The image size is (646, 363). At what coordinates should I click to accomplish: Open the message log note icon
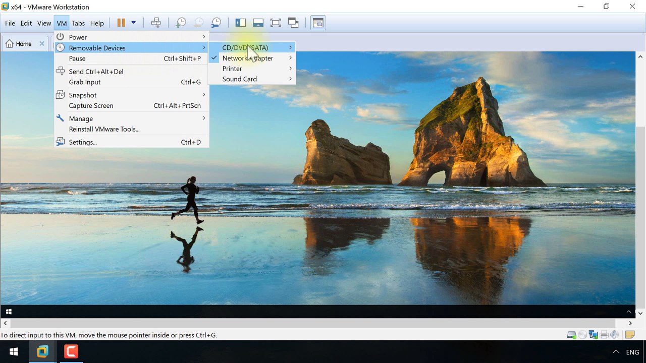[629, 335]
